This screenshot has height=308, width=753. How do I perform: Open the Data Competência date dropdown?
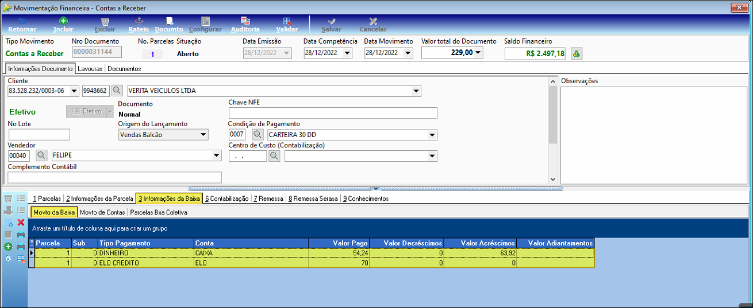click(x=347, y=53)
